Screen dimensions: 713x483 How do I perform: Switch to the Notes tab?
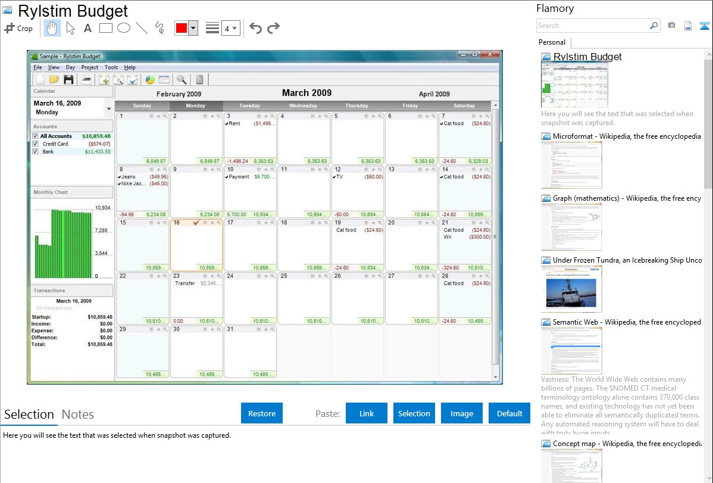(x=78, y=415)
